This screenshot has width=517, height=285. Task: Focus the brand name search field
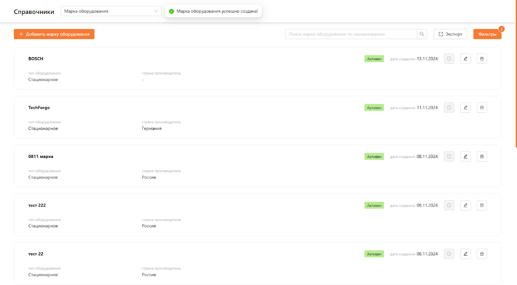[351, 34]
